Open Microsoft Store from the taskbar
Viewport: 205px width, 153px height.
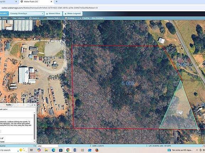coord(61,150)
